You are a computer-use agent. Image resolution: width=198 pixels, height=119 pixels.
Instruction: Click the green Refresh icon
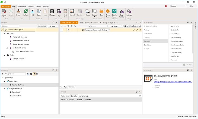pos(26,11)
